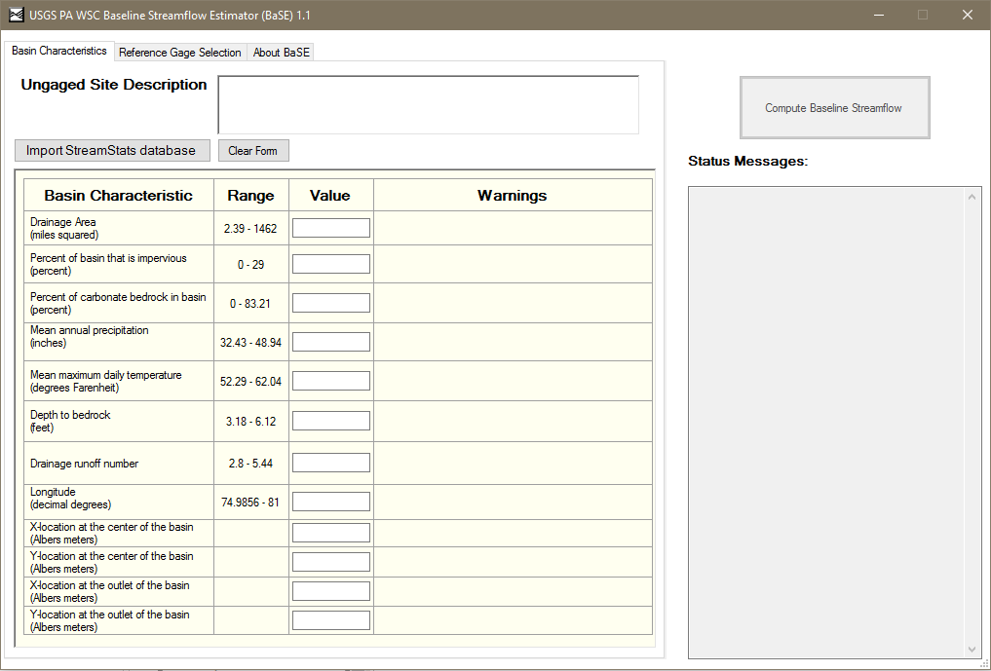Image resolution: width=991 pixels, height=671 pixels.
Task: Click the '74.9856 - 81' range cell
Action: [x=250, y=503]
